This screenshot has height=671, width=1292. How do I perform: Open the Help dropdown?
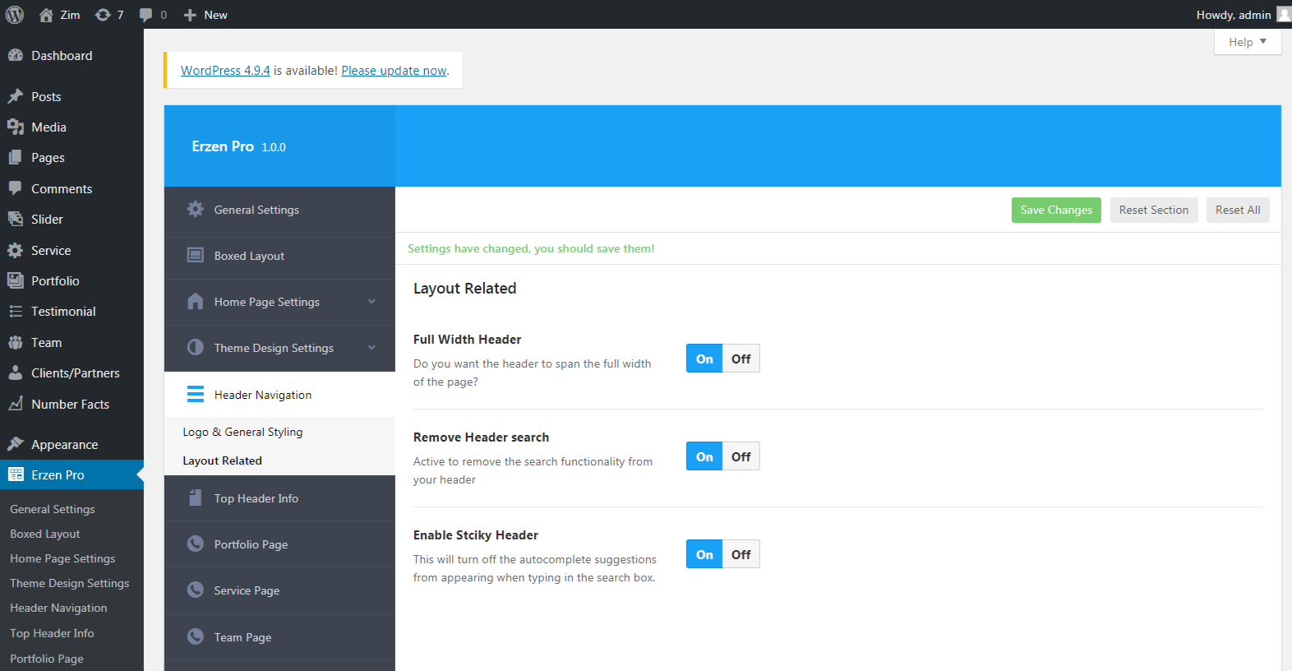tap(1248, 42)
